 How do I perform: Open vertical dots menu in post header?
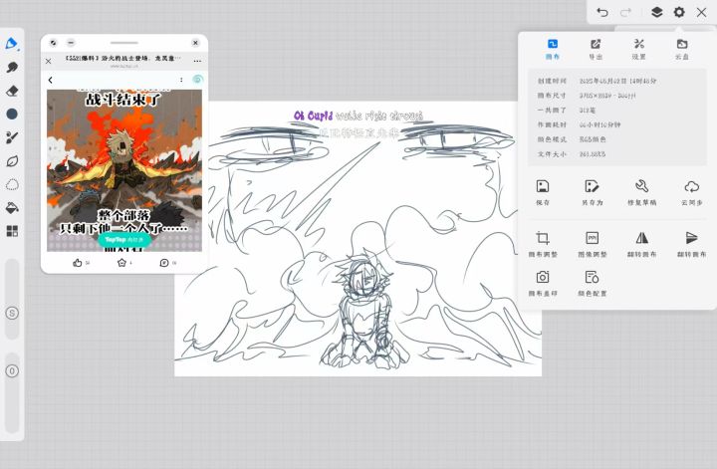tap(181, 80)
